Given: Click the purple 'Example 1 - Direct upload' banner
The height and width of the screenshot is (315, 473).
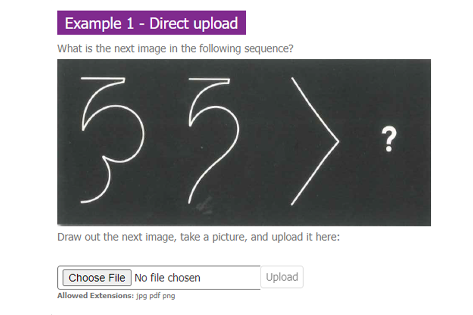Looking at the screenshot, I should [x=151, y=23].
